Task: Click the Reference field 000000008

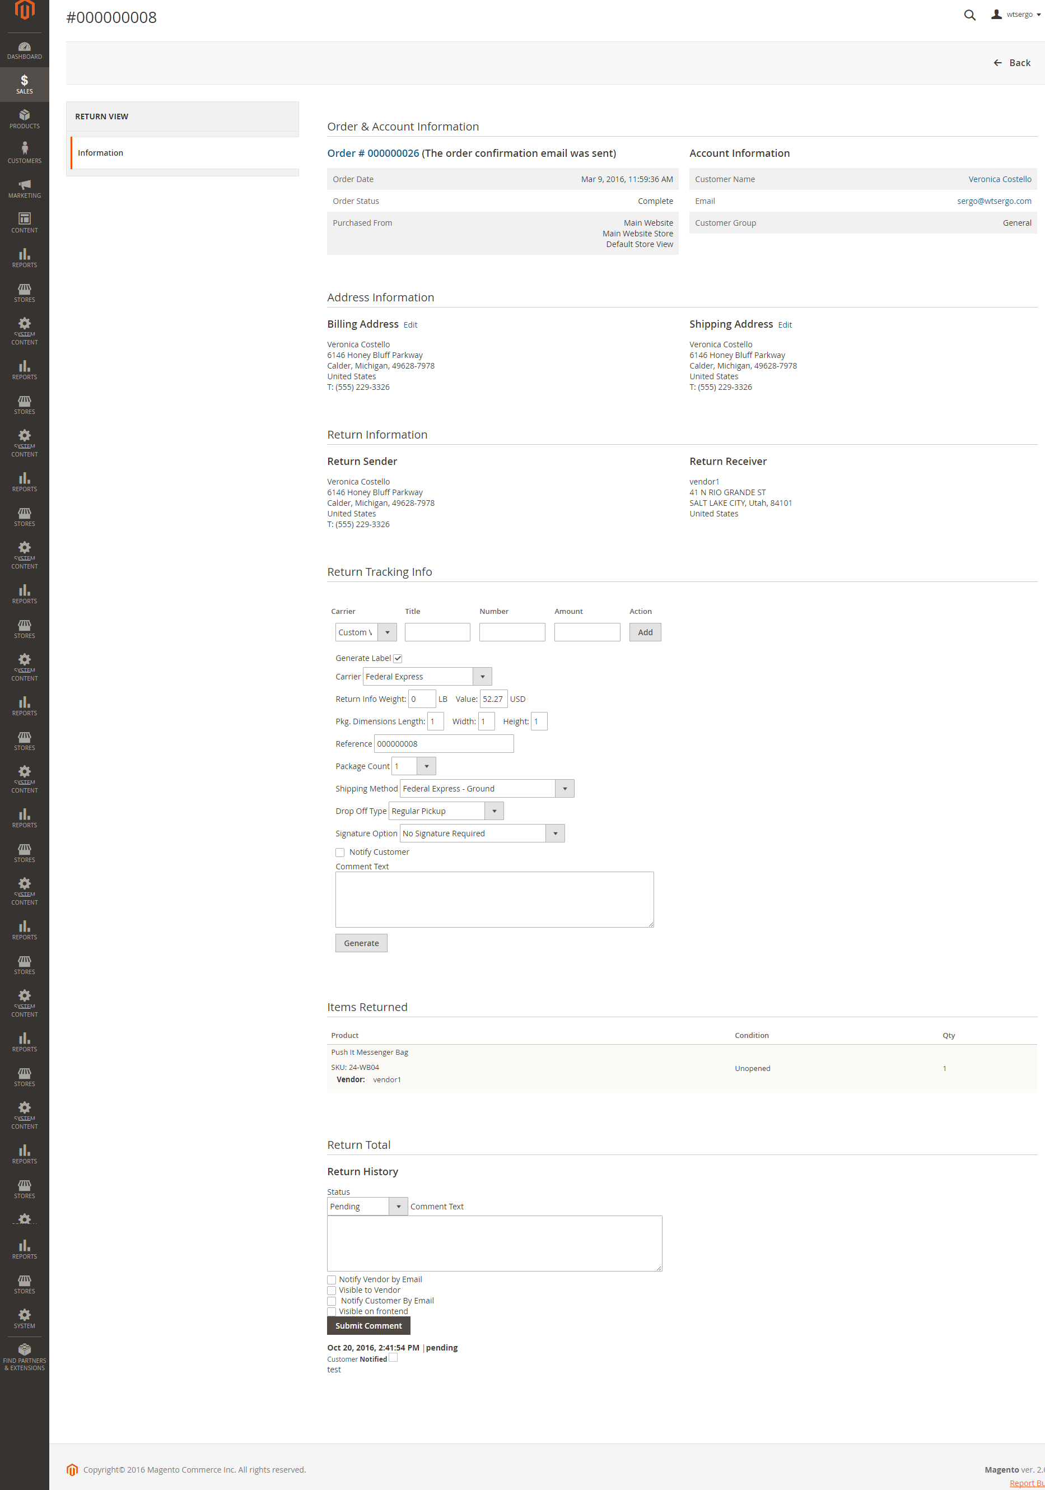Action: coord(444,744)
